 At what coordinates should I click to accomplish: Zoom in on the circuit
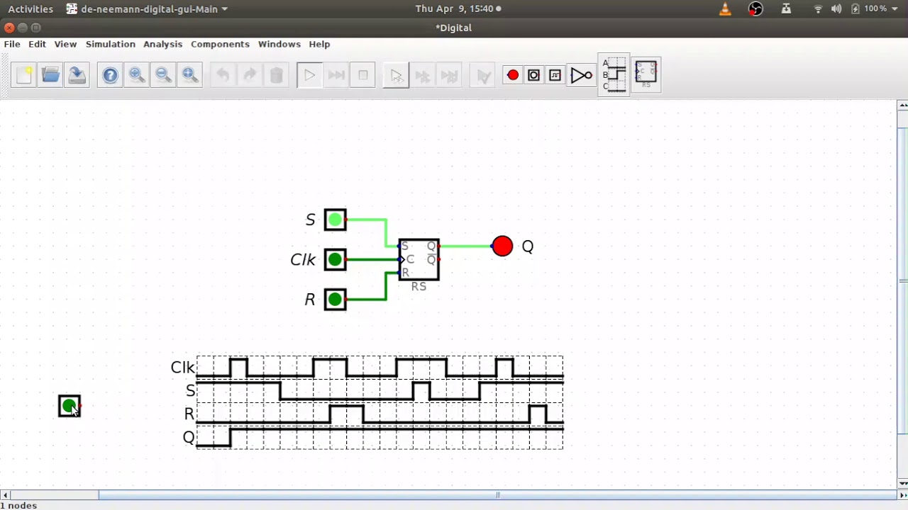(x=137, y=75)
